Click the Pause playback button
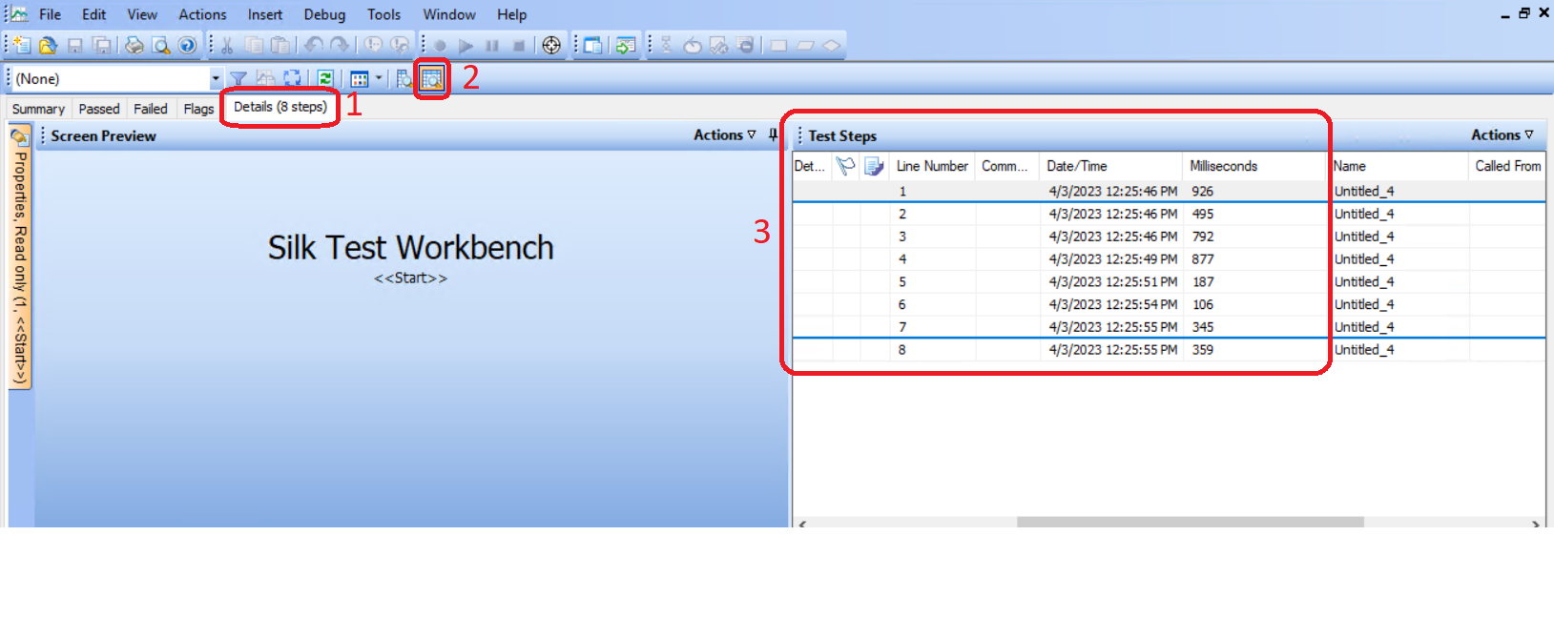 pyautogui.click(x=492, y=46)
